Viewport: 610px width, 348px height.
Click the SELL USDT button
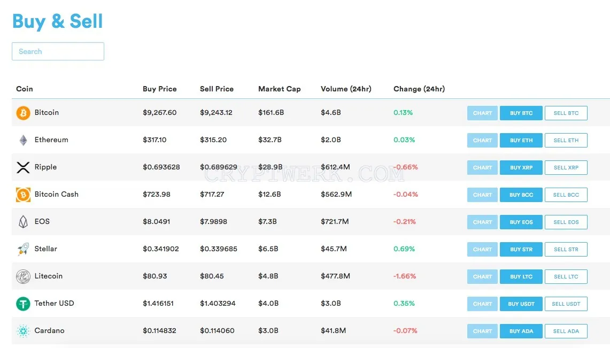566,304
